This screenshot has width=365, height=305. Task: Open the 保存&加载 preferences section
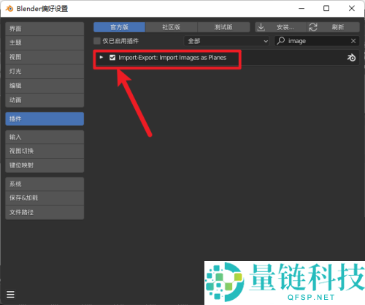click(x=45, y=198)
